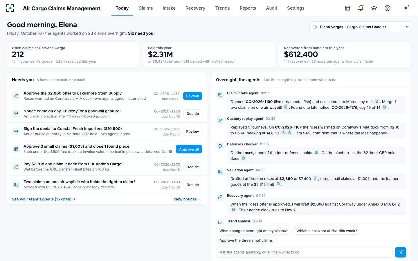Image resolution: width=418 pixels, height=261 pixels.
Task: Click the graduation cap training icon
Action: [374, 8]
